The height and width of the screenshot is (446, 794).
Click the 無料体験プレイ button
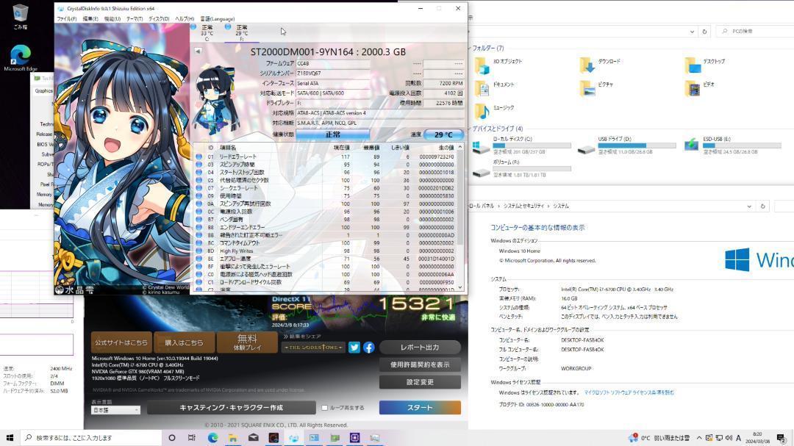(247, 342)
